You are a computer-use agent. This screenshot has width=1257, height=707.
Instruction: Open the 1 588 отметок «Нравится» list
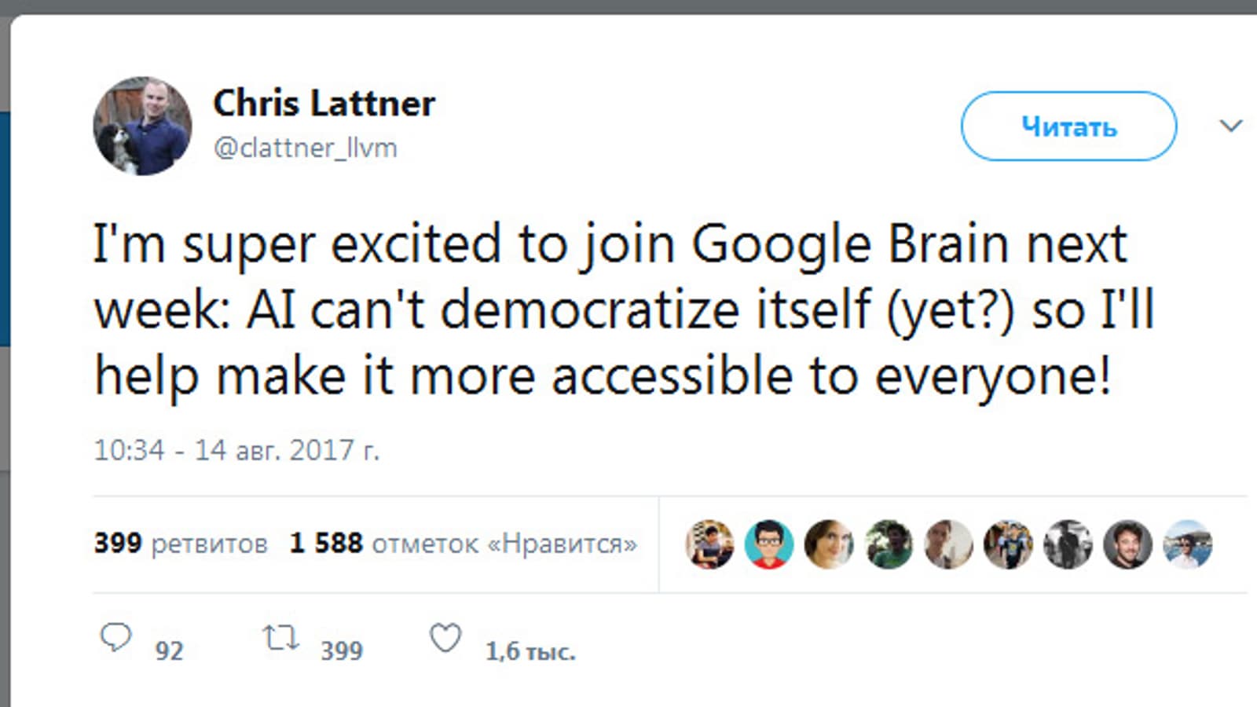[463, 544]
